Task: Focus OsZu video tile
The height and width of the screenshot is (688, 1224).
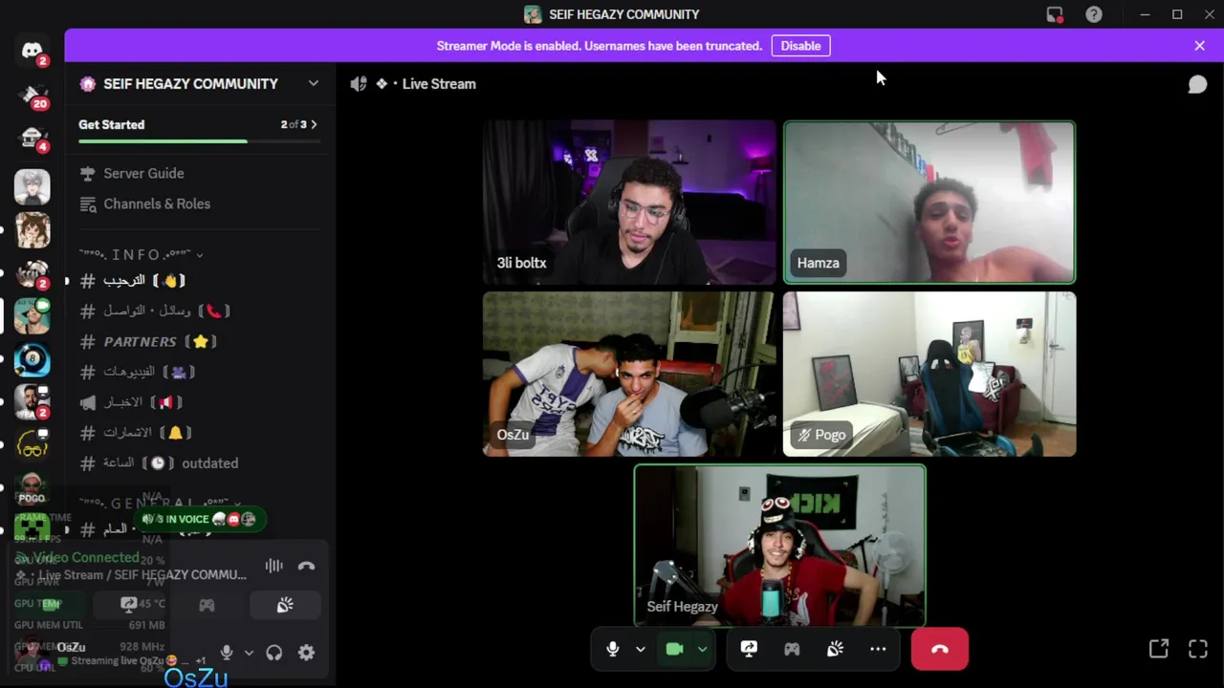Action: tap(629, 375)
